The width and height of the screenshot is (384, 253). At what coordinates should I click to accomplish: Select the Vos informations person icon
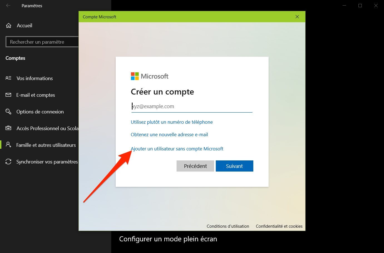click(8, 78)
